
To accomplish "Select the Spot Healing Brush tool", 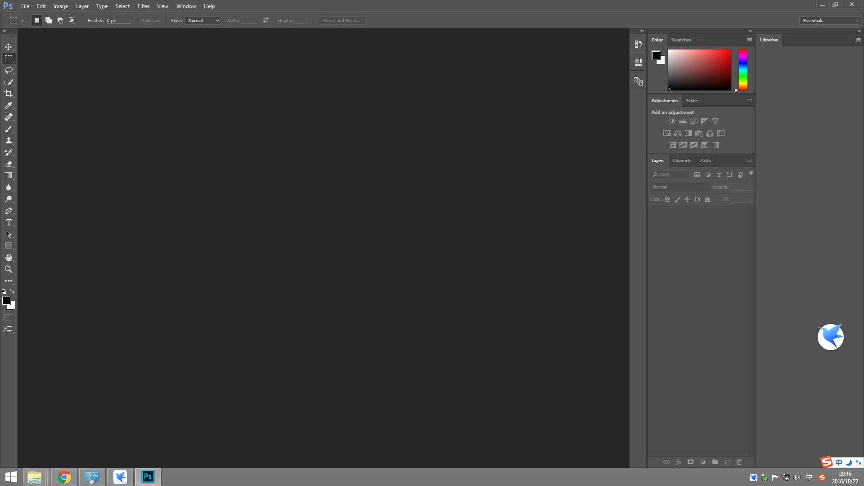I will coord(9,117).
